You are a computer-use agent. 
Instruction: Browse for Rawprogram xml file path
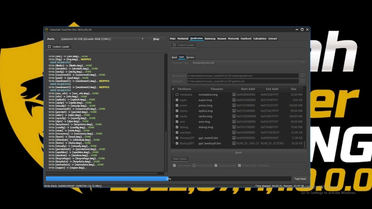point(302,76)
